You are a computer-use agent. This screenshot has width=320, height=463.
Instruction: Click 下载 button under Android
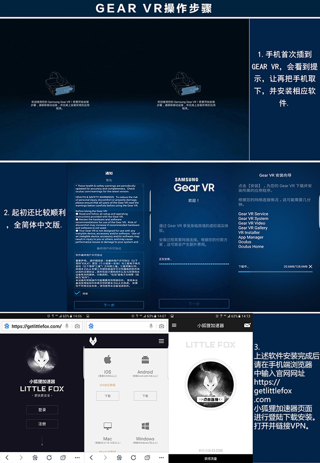[x=145, y=396]
